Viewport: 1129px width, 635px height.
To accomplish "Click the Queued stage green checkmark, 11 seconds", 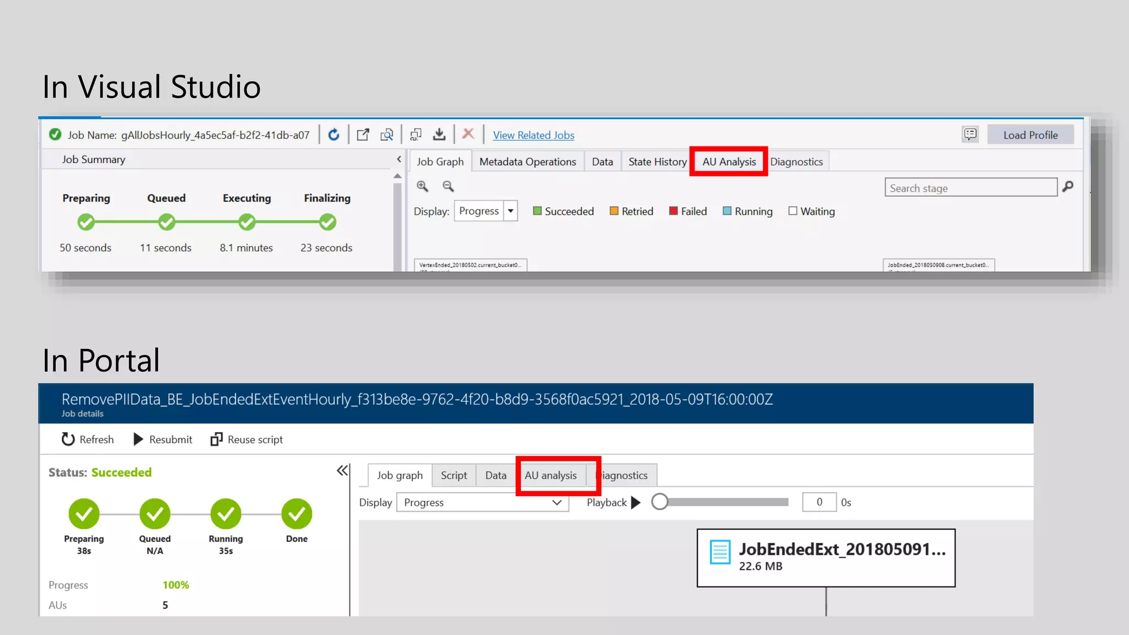I will tap(166, 222).
